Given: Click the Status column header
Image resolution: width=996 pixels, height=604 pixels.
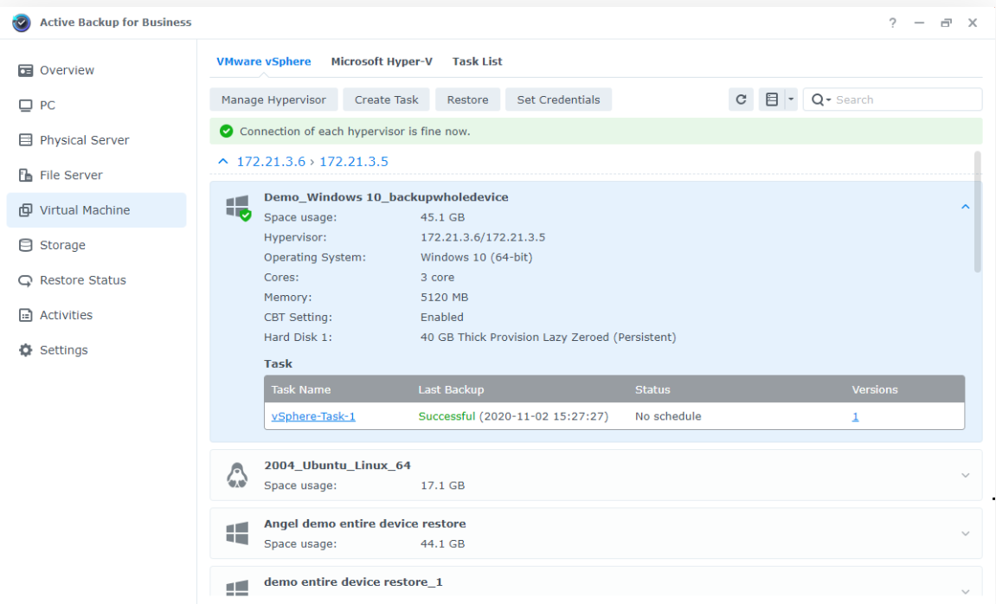Looking at the screenshot, I should pyautogui.click(x=652, y=390).
